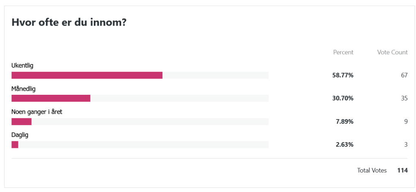Click the total votes number 114

tap(402, 171)
